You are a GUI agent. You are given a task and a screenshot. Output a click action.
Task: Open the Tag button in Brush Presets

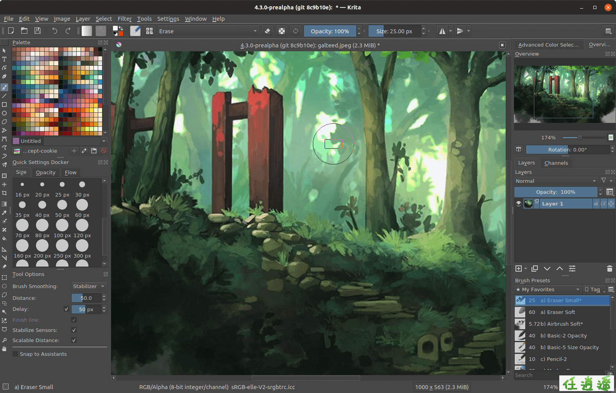coord(594,290)
